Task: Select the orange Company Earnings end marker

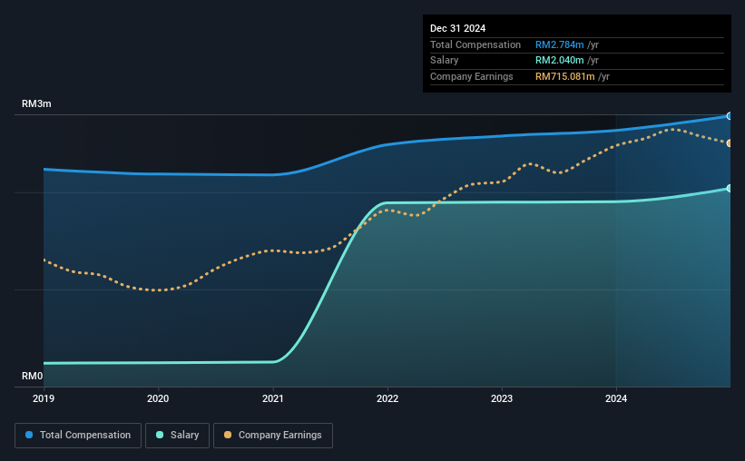Action: [730, 143]
